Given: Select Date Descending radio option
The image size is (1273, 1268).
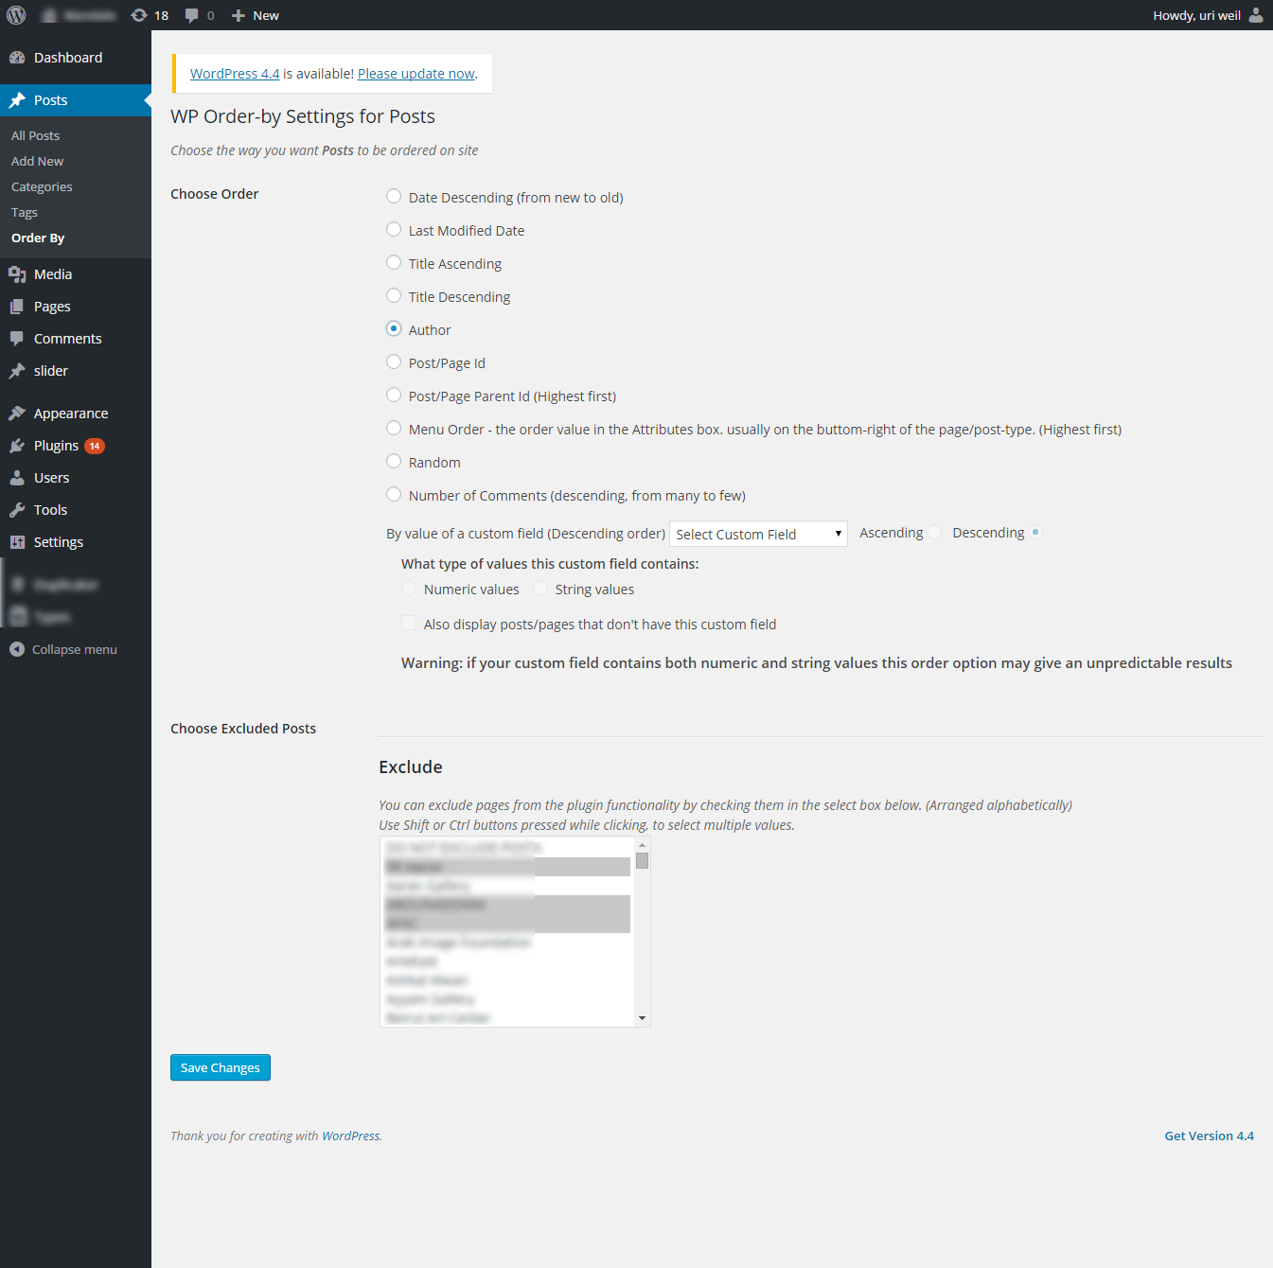Looking at the screenshot, I should pyautogui.click(x=394, y=196).
